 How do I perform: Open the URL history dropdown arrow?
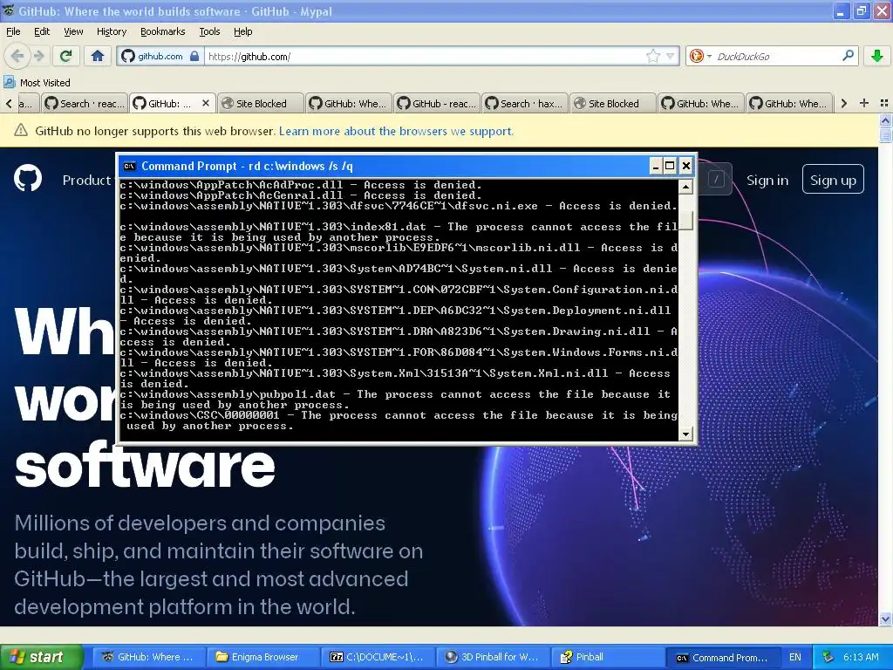[x=671, y=56]
